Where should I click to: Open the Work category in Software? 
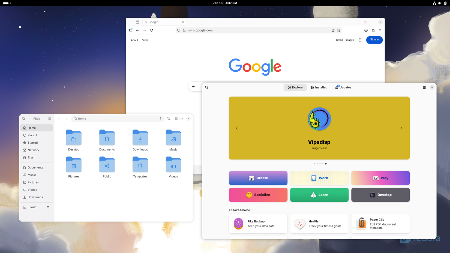pos(319,178)
